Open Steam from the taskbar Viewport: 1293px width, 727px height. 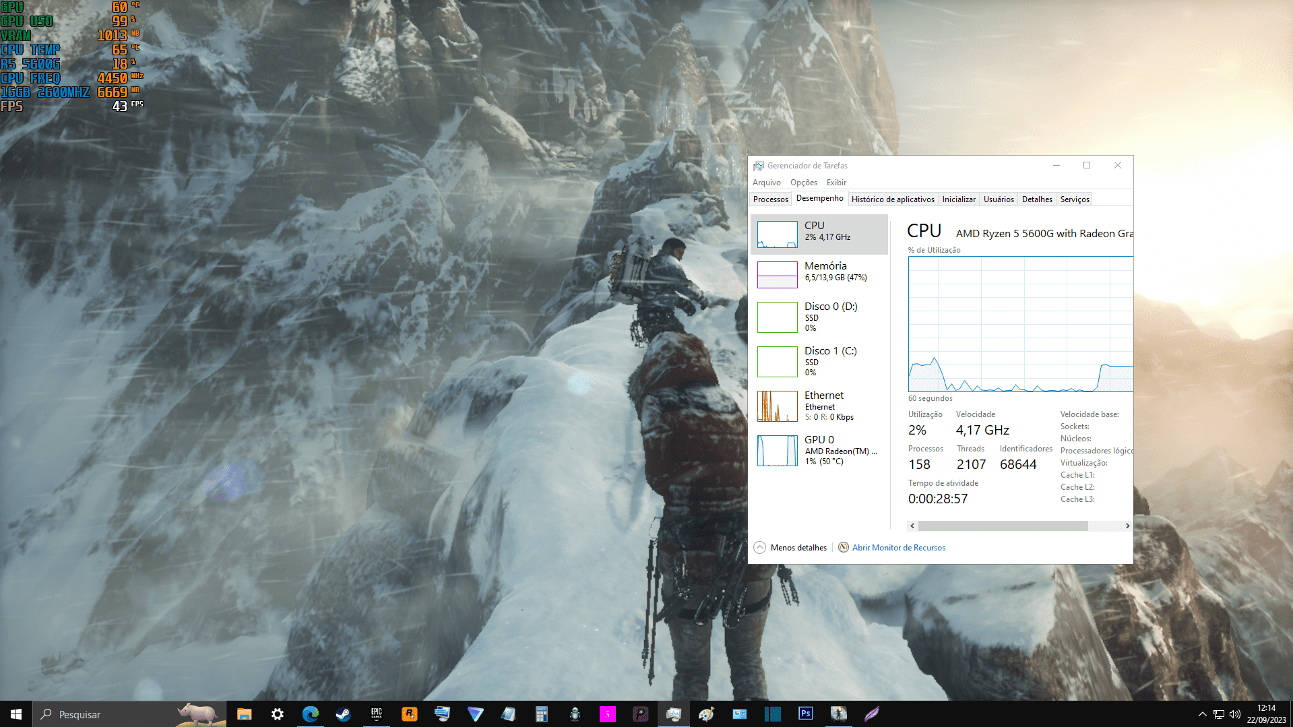pos(343,714)
